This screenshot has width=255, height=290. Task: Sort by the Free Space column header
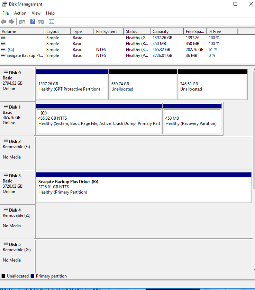(x=195, y=32)
